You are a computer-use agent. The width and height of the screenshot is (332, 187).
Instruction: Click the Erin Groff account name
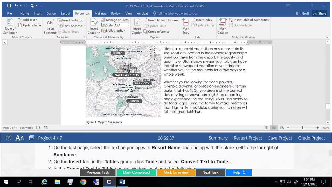[x=302, y=14]
